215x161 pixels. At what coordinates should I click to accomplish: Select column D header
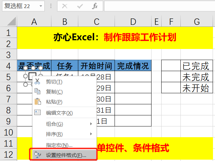click(133, 21)
